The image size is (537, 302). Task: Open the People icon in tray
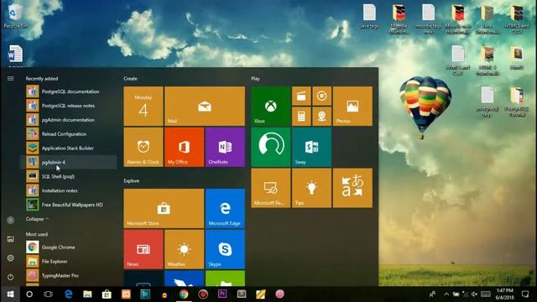click(433, 294)
